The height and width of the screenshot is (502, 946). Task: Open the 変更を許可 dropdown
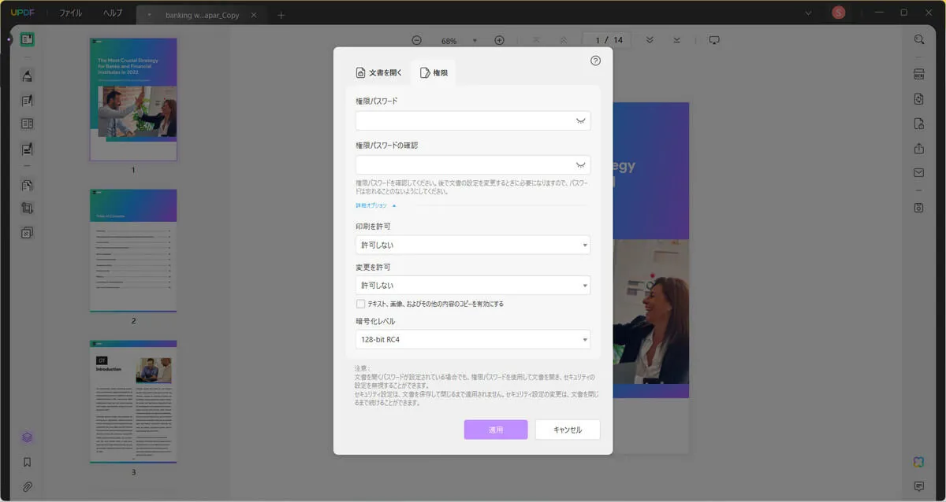point(473,285)
